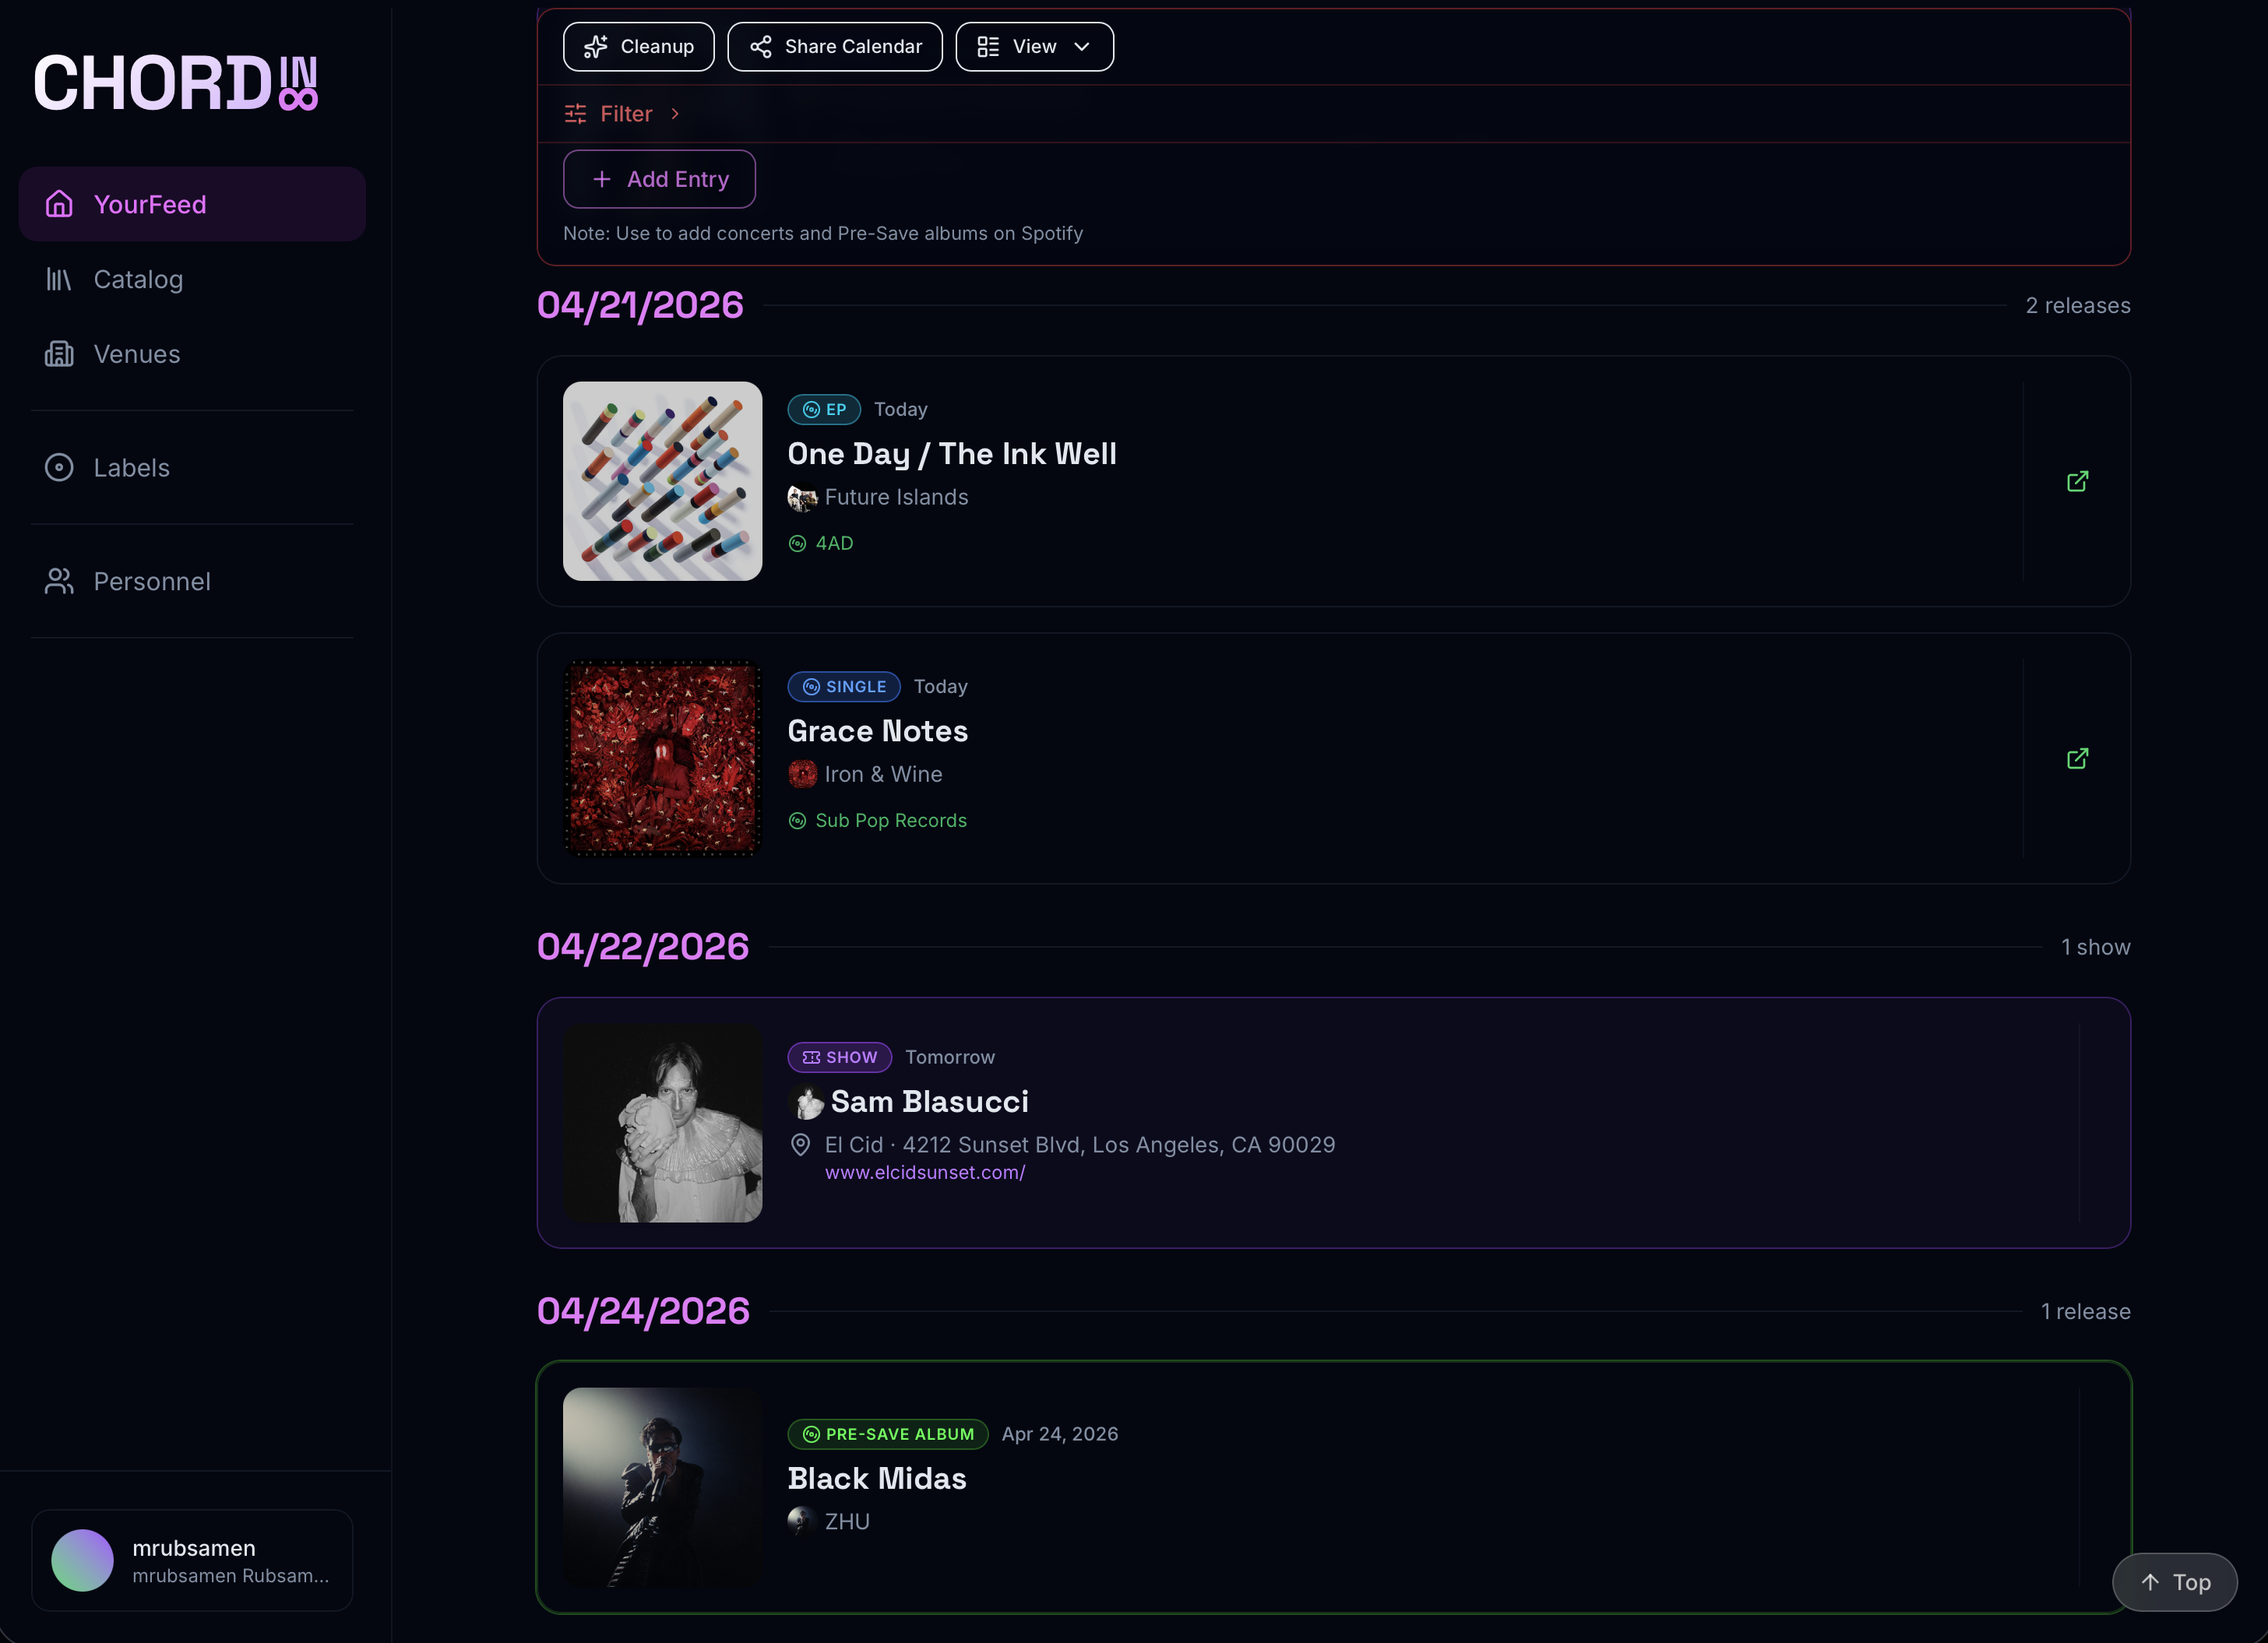Click the CHORD logo

[175, 82]
